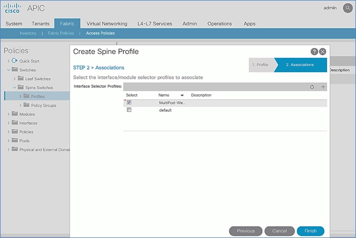The image size is (356, 238).
Task: Open the search magnifier icon
Action: [x=348, y=8]
